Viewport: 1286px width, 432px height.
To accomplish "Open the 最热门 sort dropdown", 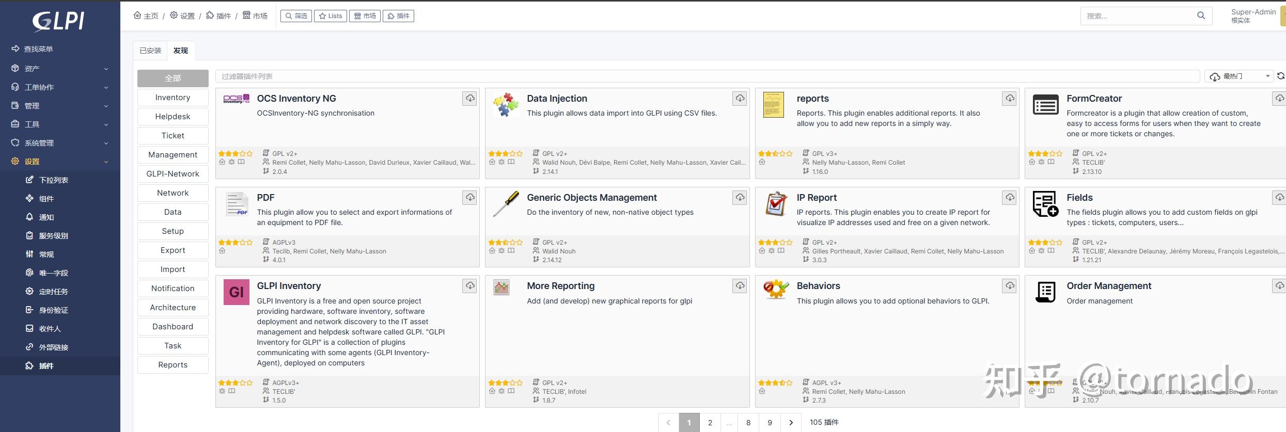I will (x=1238, y=76).
